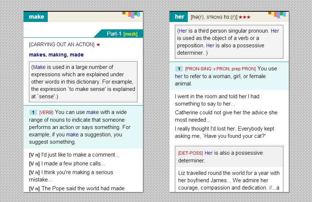The height and width of the screenshot is (202, 312).
Task: Click text 'to refer to a woman, girl, or female'
Action: coord(225,76)
